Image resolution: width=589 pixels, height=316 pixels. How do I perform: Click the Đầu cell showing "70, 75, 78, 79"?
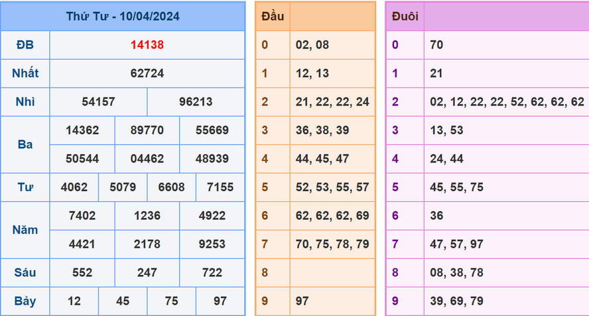pyautogui.click(x=332, y=244)
